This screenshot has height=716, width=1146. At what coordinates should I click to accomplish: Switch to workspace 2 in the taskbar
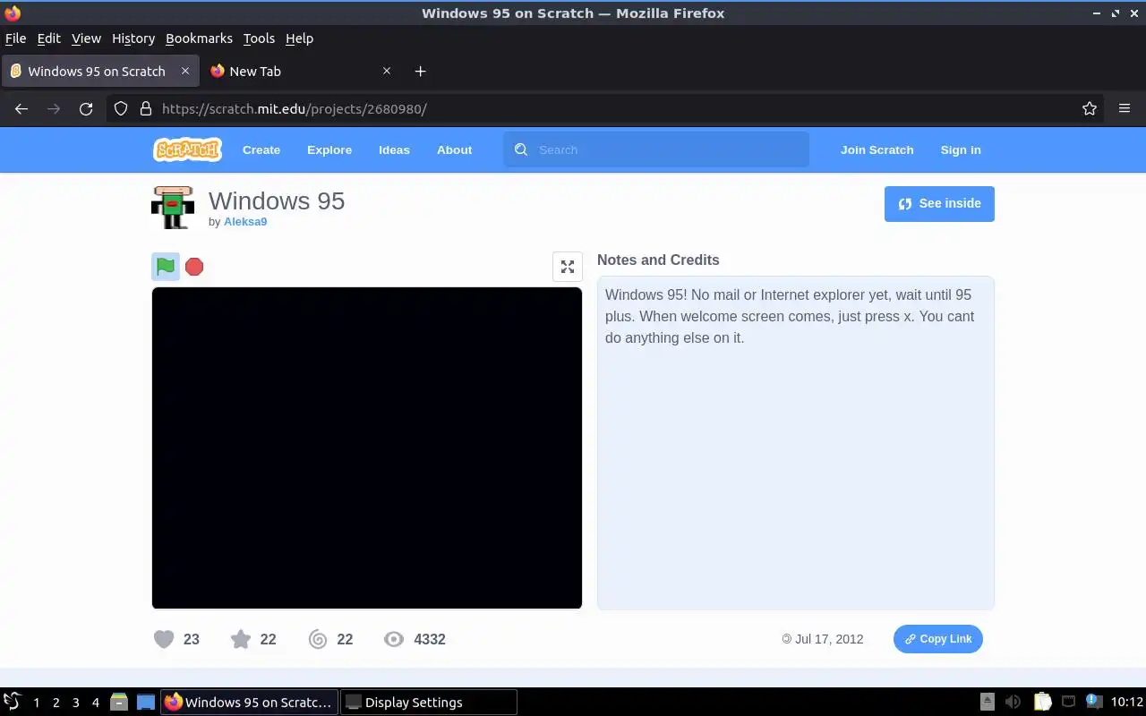pyautogui.click(x=56, y=703)
